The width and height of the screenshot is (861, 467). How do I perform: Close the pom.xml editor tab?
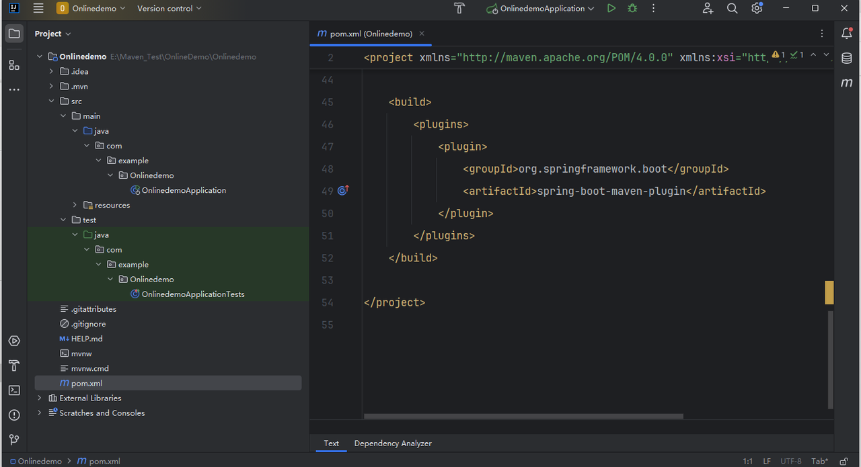click(422, 34)
